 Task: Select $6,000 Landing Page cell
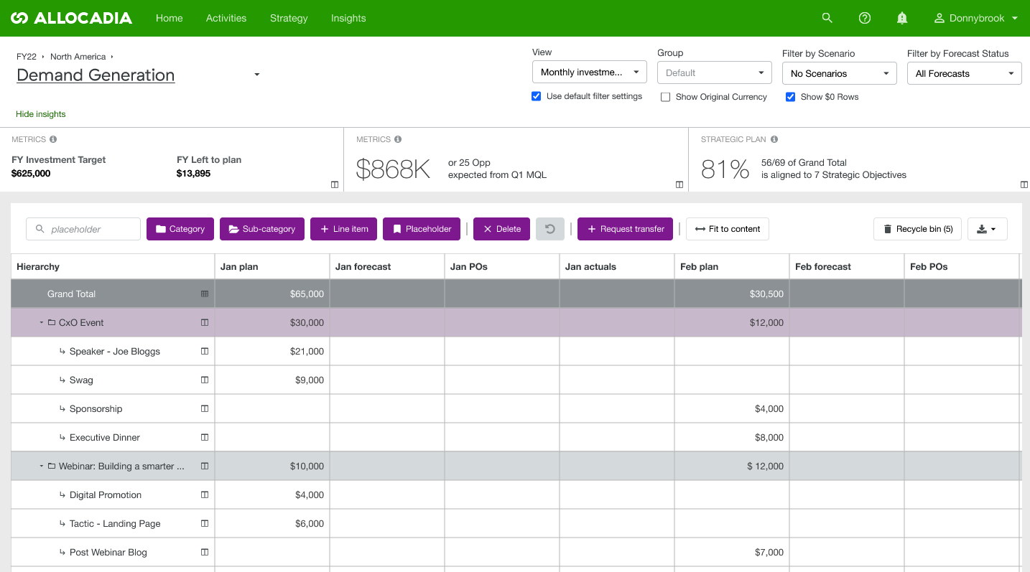(272, 523)
